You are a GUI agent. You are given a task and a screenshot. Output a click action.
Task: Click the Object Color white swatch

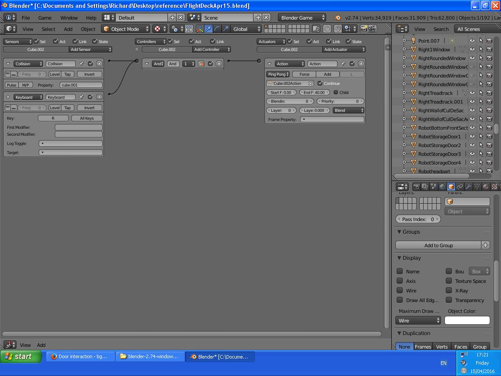coord(467,320)
